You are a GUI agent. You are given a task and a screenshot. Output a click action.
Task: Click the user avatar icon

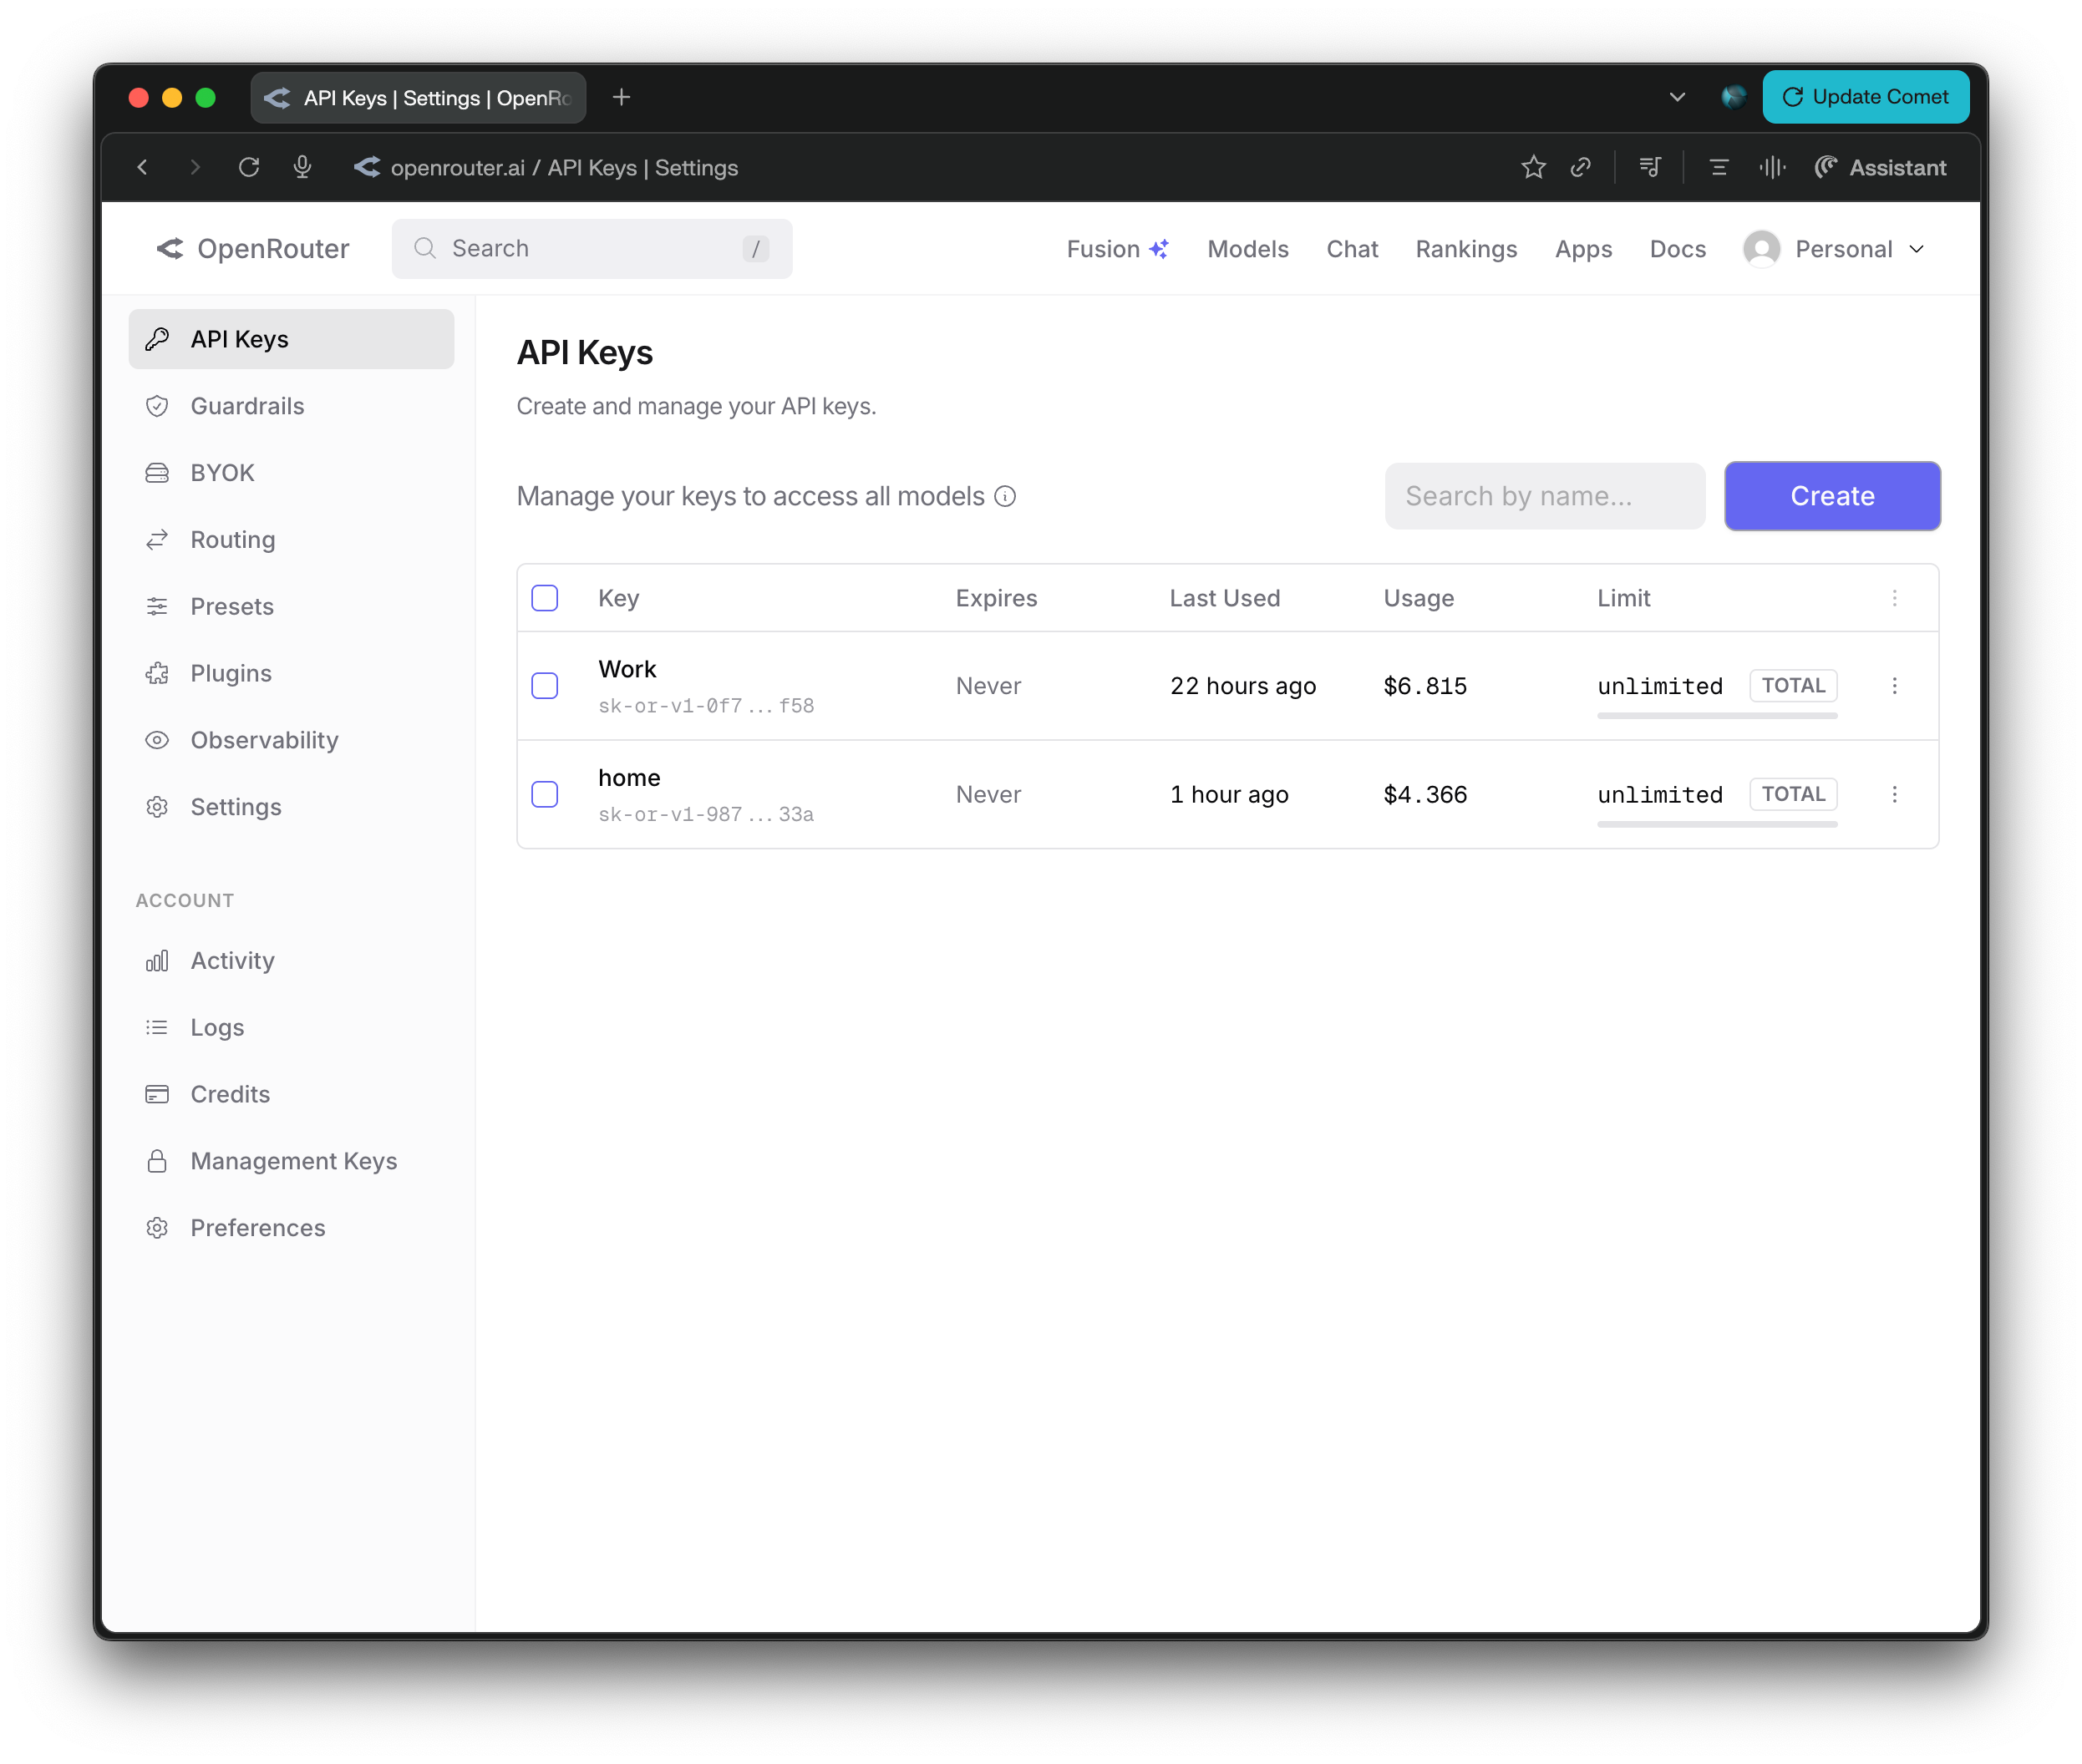1761,248
